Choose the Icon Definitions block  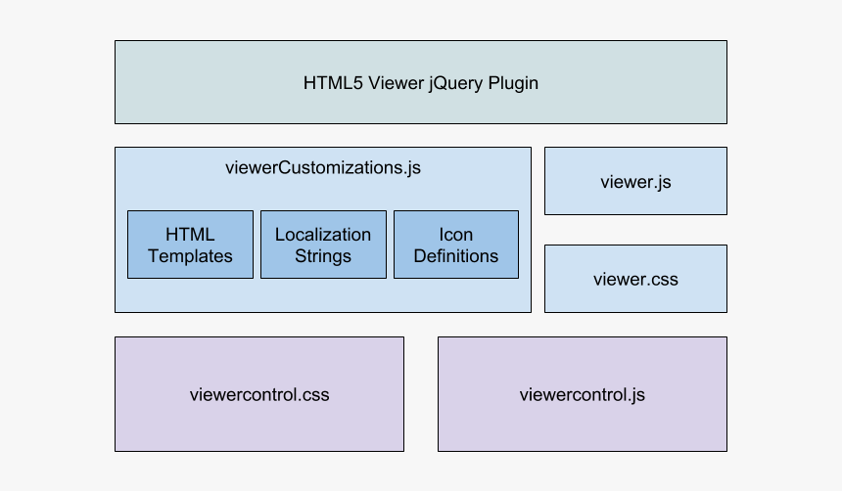(456, 245)
